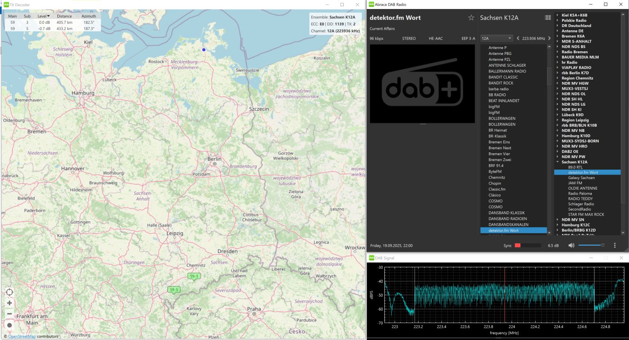
Task: Sort TII table by Level column
Action: coord(43,16)
